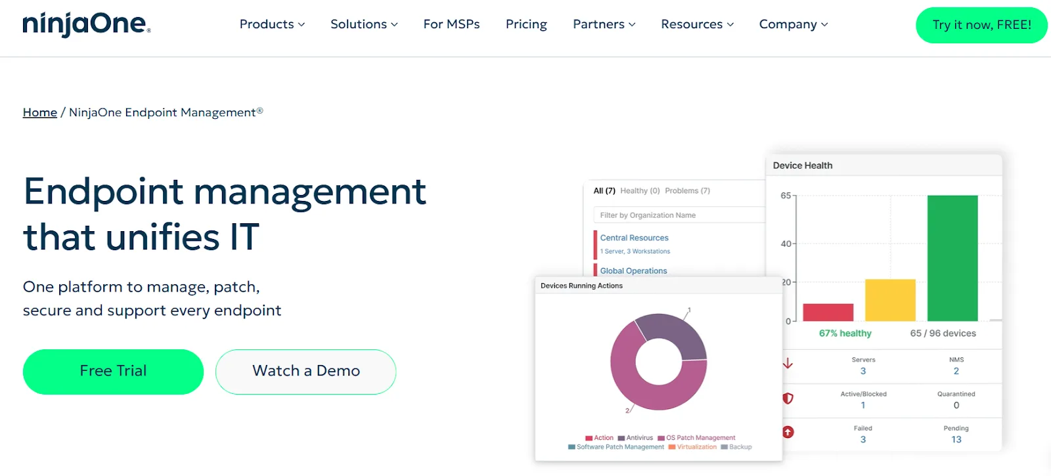Screen dimensions: 1051x476
Task: Click the Failed count 3
Action: tap(863, 440)
